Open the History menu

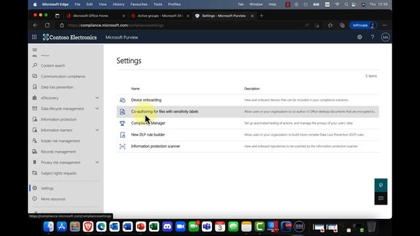[x=118, y=5]
